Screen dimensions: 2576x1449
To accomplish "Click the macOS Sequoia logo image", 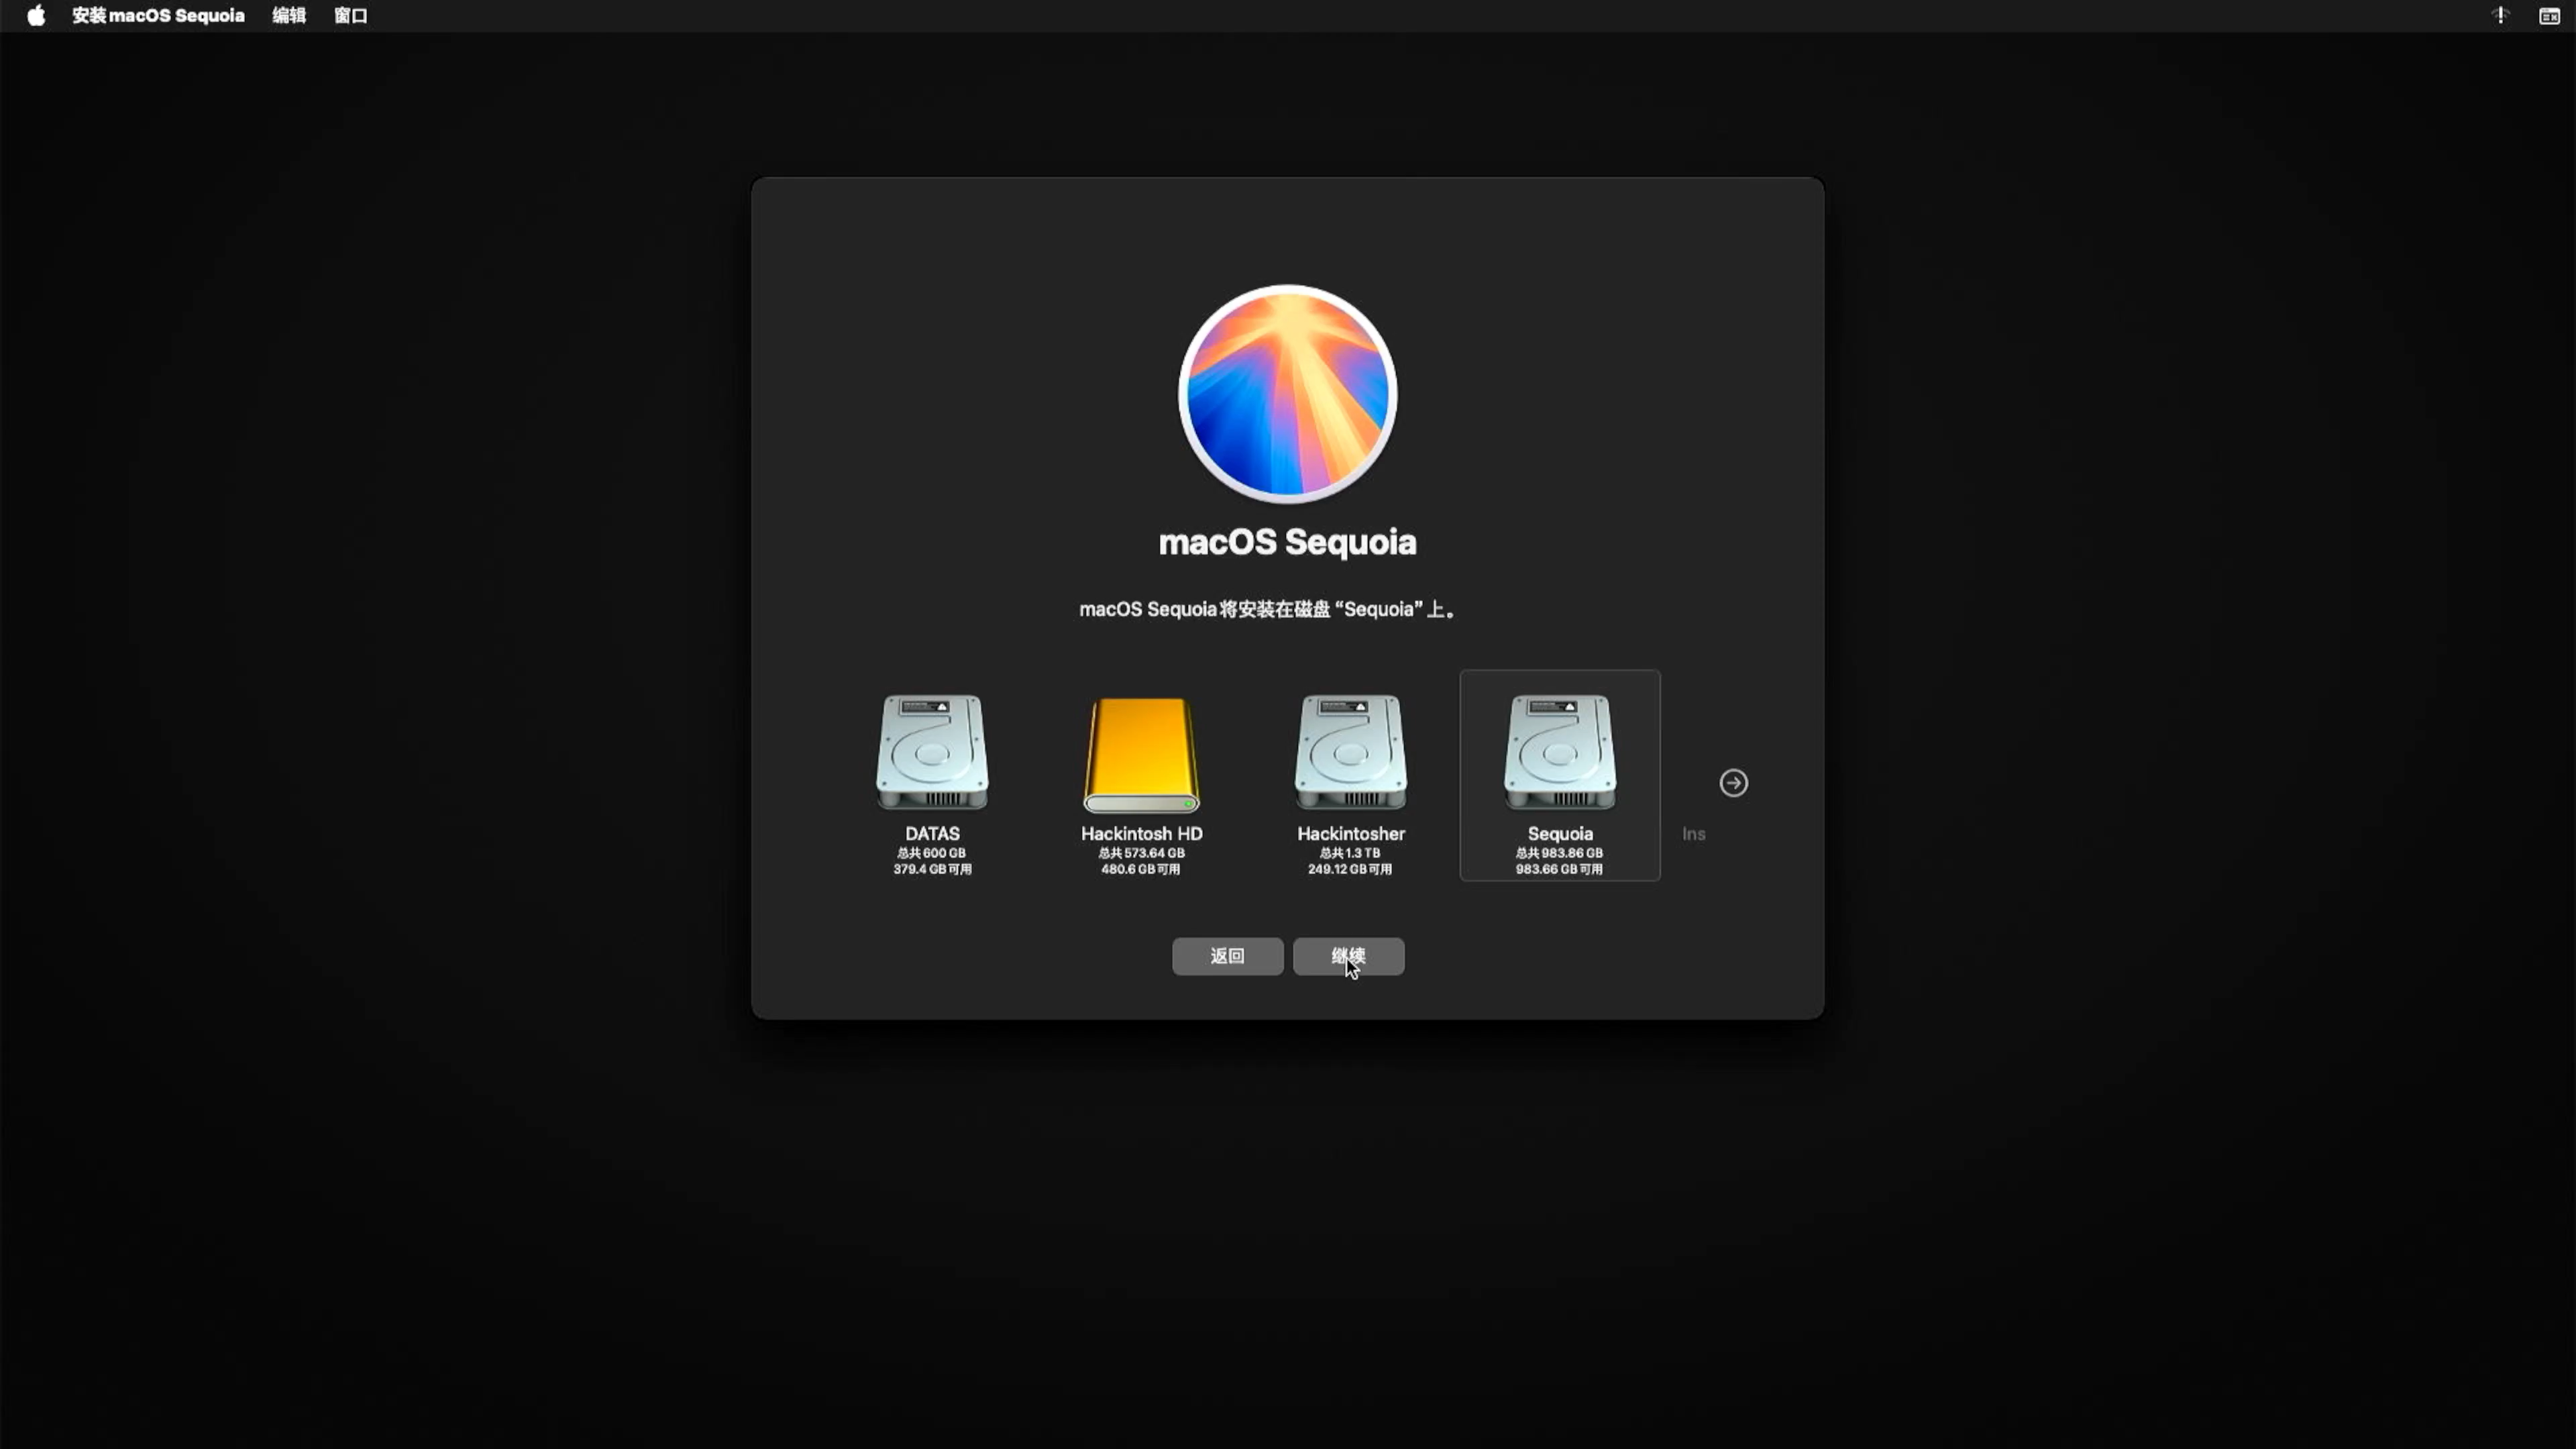I will click(x=1287, y=394).
